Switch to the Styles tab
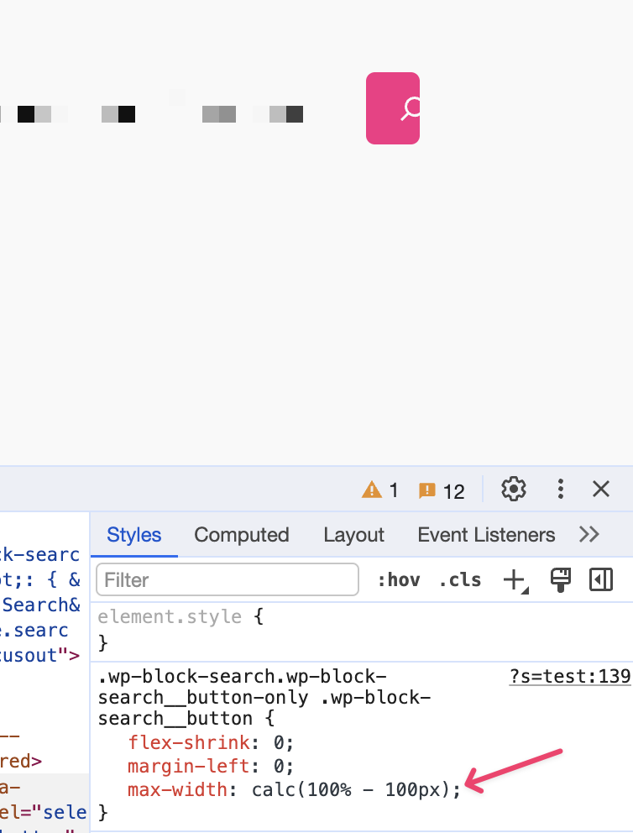The width and height of the screenshot is (633, 833). tap(133, 535)
